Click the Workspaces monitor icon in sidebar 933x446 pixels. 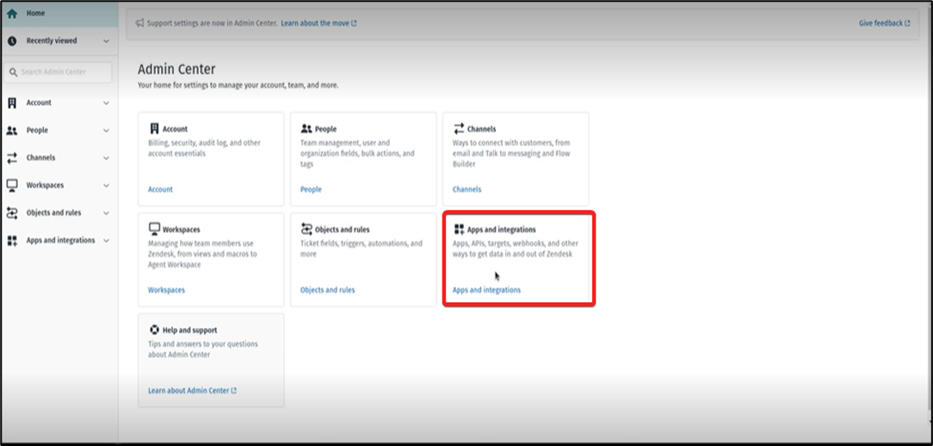tap(12, 185)
